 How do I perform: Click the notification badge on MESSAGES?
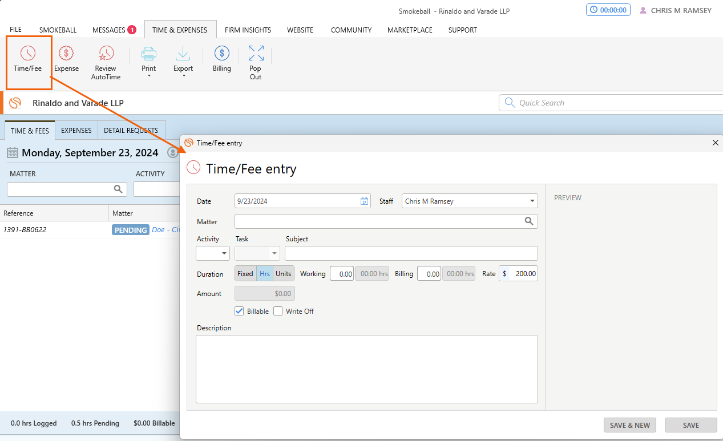click(132, 30)
